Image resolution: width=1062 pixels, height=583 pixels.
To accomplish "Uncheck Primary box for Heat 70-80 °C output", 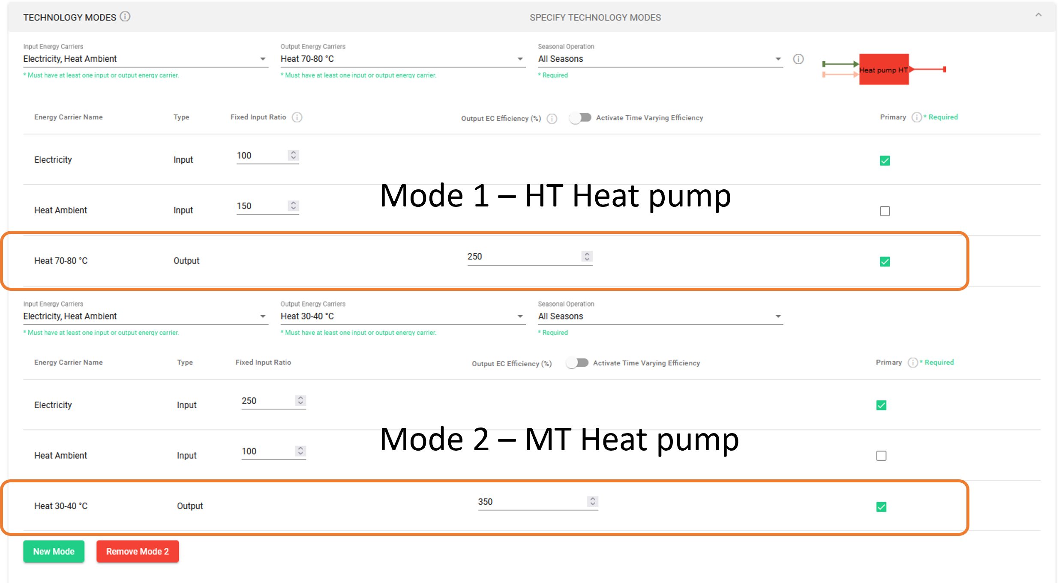I will 885,262.
